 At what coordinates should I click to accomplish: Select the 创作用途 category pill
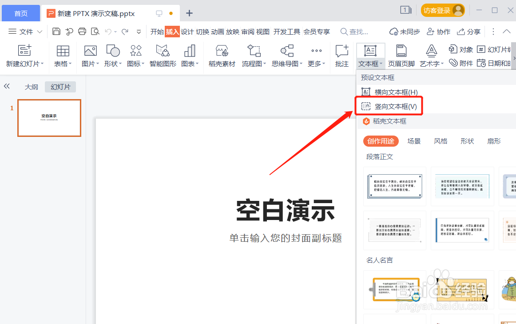(x=381, y=141)
